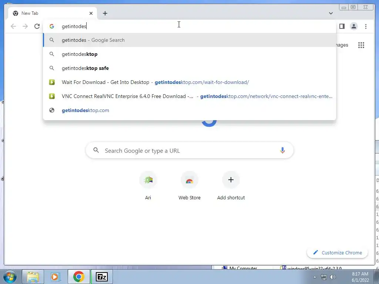Click the green download icon beside Wait For Download
This screenshot has width=379, height=284.
52,82
